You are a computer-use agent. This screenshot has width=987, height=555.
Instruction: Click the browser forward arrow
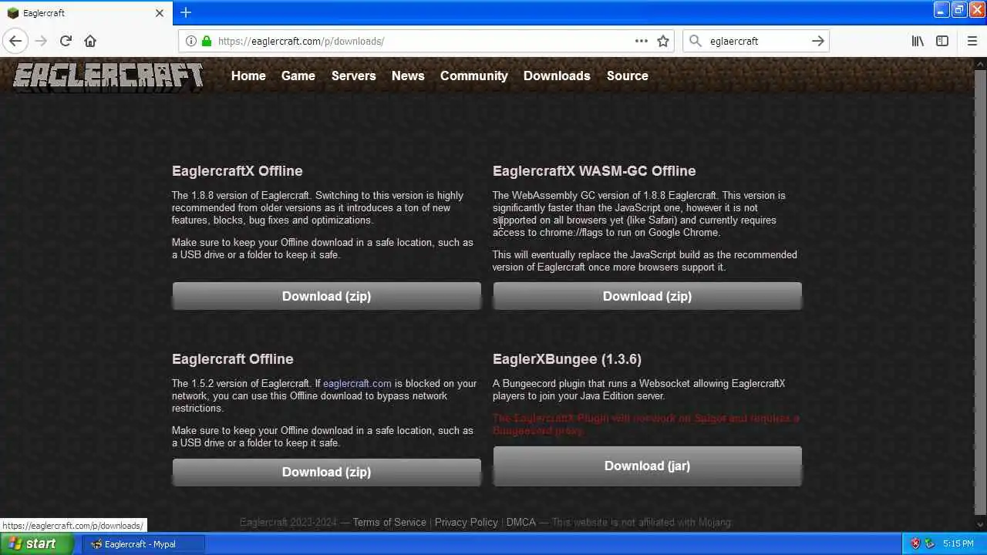pyautogui.click(x=41, y=41)
